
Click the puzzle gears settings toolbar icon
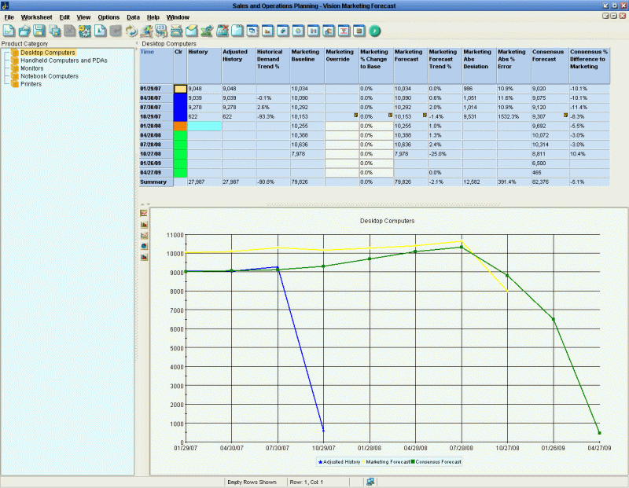[85, 31]
